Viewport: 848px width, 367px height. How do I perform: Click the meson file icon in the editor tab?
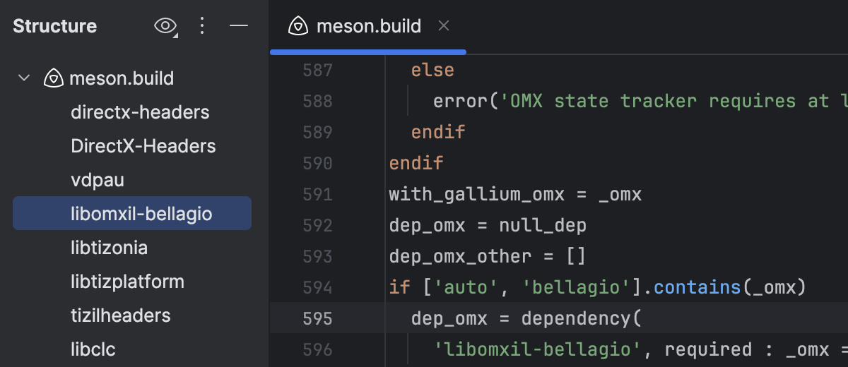coord(298,27)
